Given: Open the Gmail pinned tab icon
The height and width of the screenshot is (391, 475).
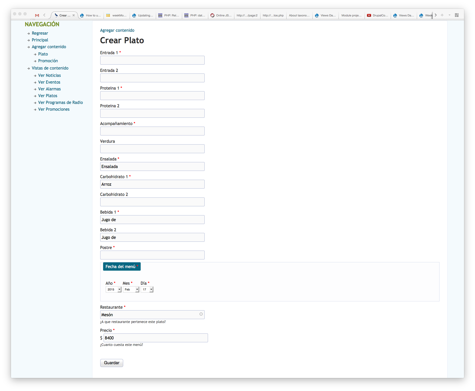Looking at the screenshot, I should pyautogui.click(x=37, y=15).
